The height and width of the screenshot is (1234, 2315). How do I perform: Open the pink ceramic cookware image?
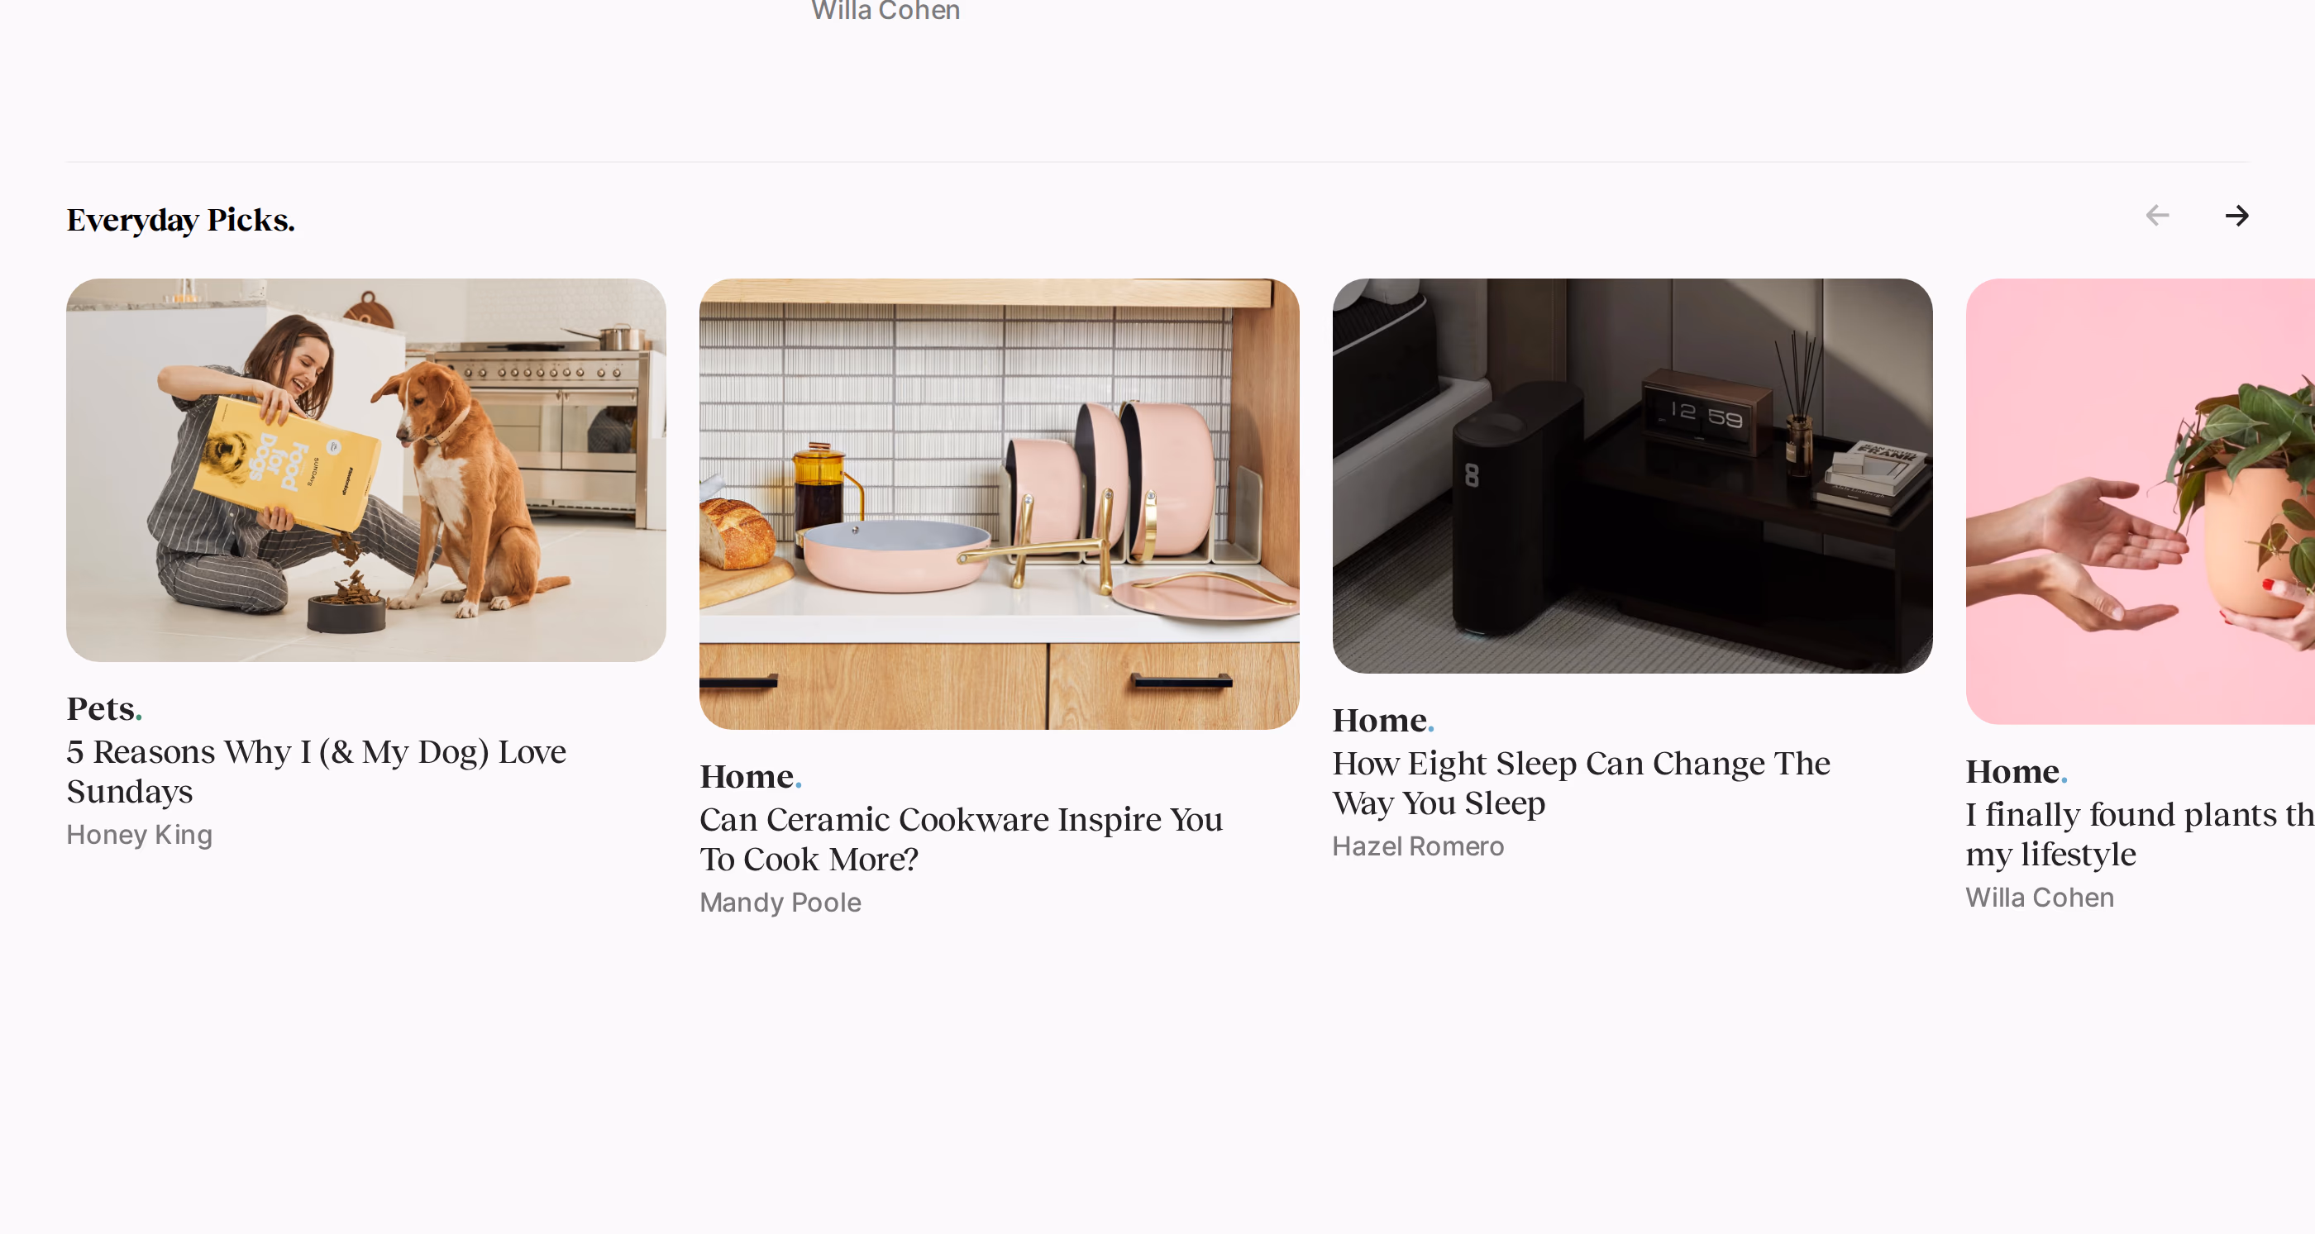tap(999, 504)
